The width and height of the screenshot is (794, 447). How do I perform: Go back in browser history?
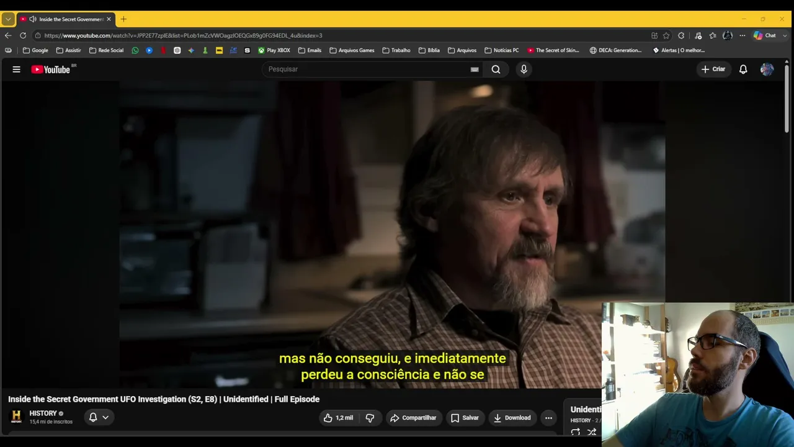pyautogui.click(x=8, y=35)
